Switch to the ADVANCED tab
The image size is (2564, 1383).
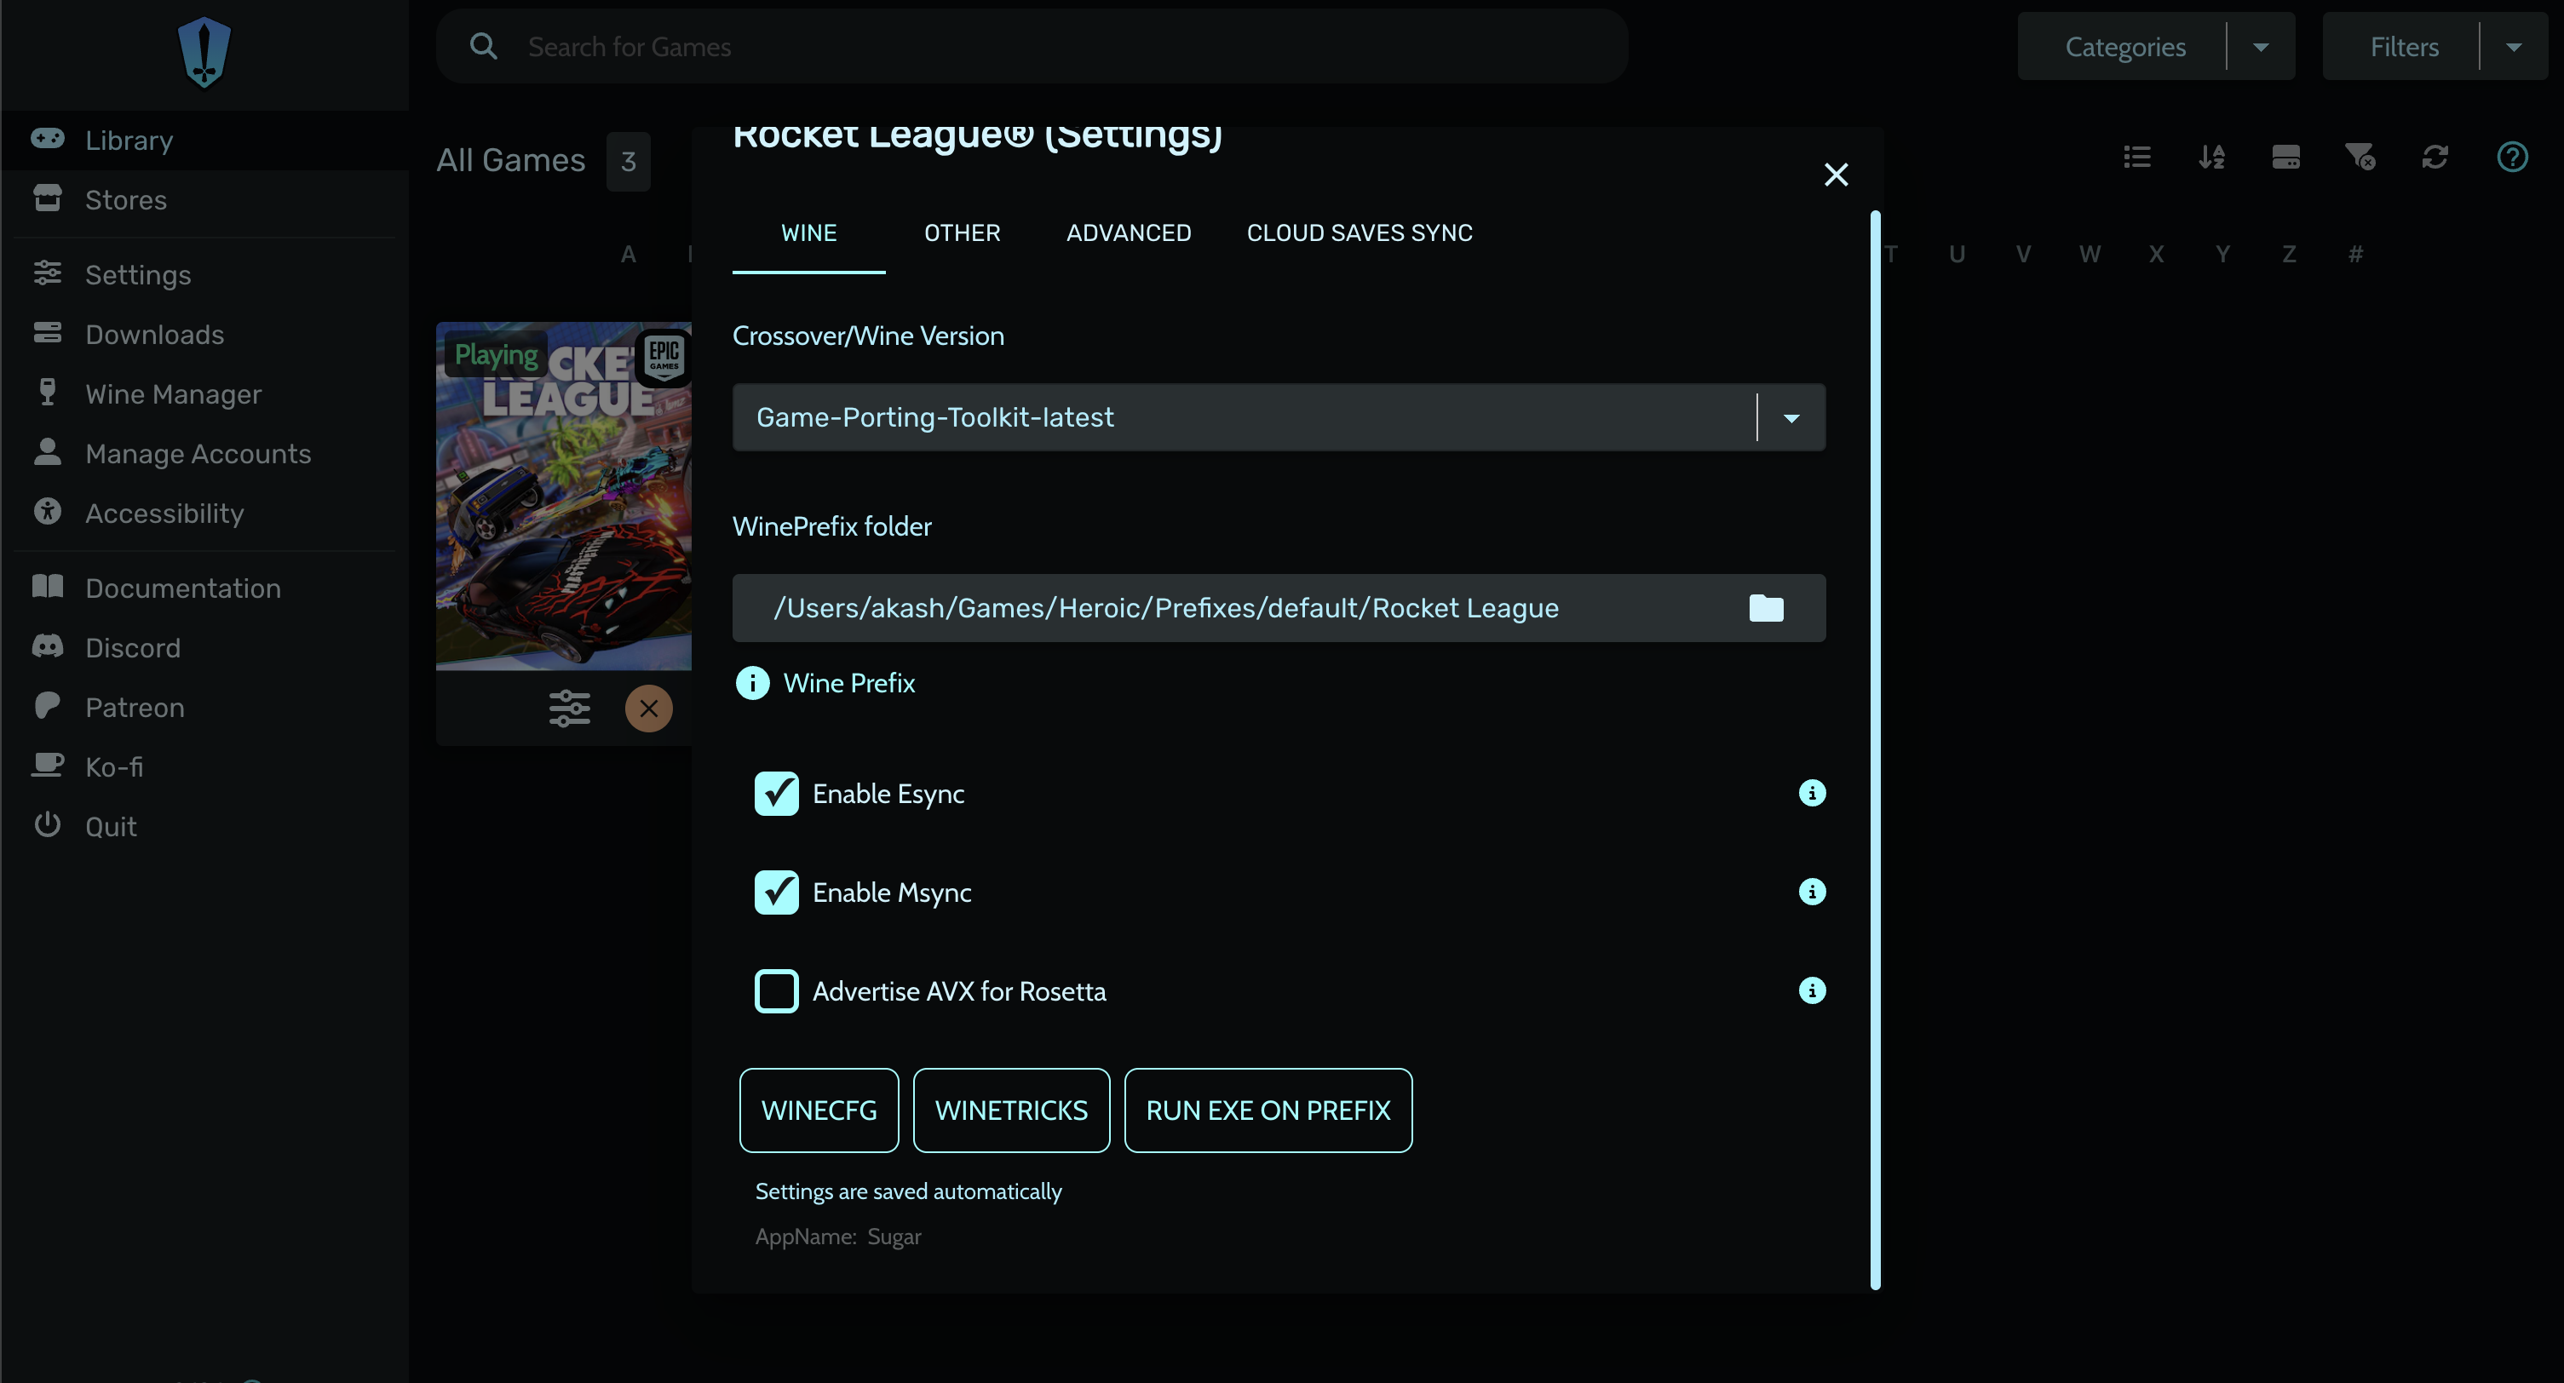click(x=1128, y=232)
